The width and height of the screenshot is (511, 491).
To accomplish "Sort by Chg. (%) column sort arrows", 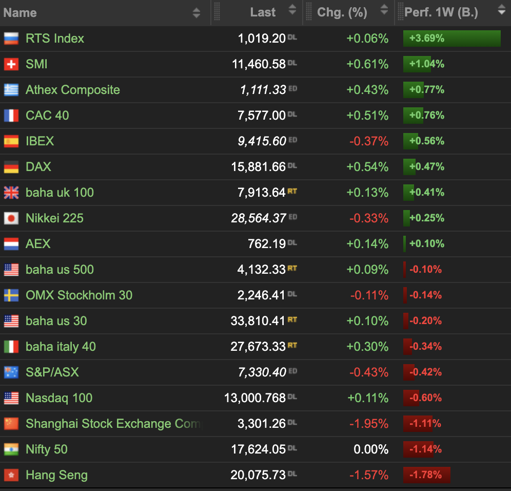I will (x=384, y=10).
